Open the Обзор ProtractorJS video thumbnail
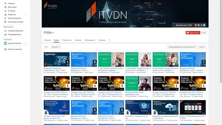The height and width of the screenshot is (125, 222). coord(138,83)
